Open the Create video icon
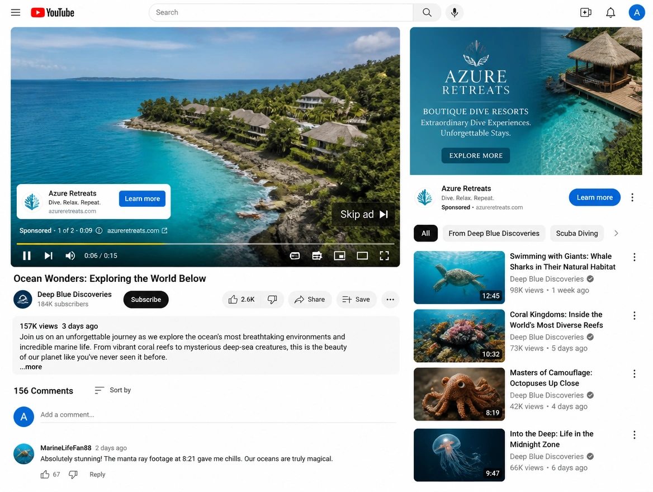 point(585,12)
